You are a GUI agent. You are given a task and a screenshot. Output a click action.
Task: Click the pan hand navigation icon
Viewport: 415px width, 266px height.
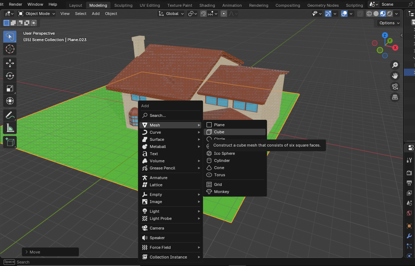395,76
